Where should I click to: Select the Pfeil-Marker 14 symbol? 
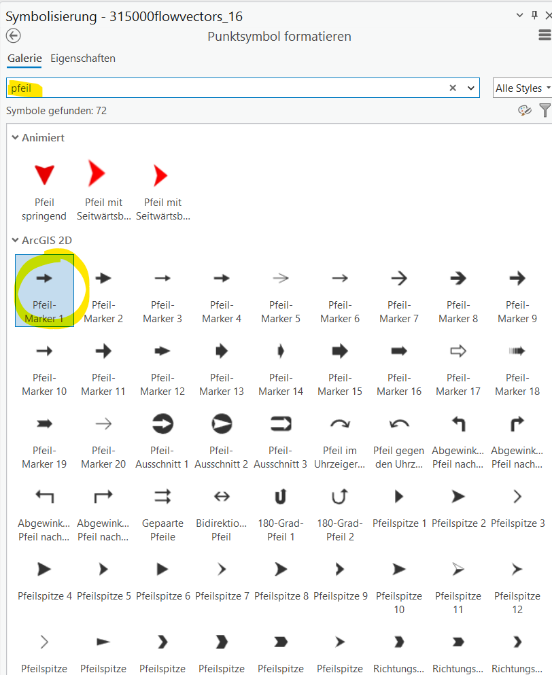281,364
